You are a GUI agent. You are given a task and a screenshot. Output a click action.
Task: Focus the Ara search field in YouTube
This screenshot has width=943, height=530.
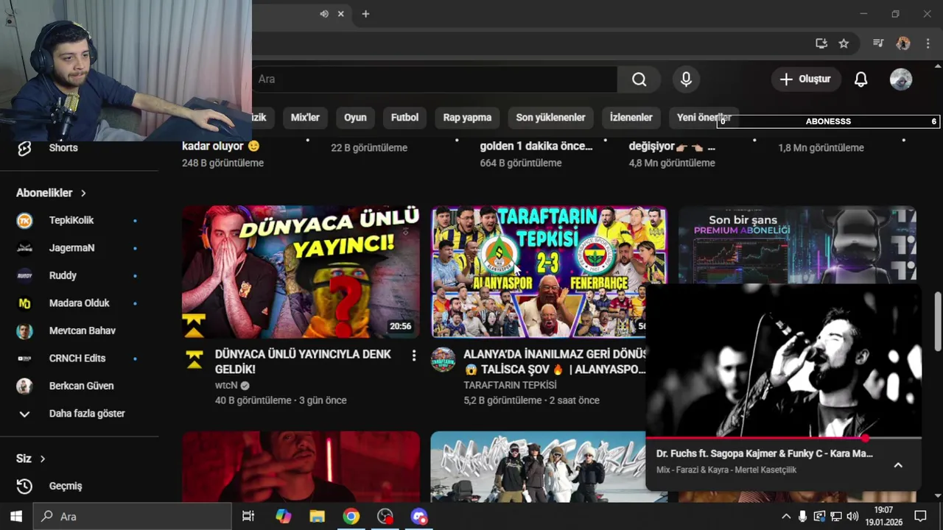pos(435,79)
